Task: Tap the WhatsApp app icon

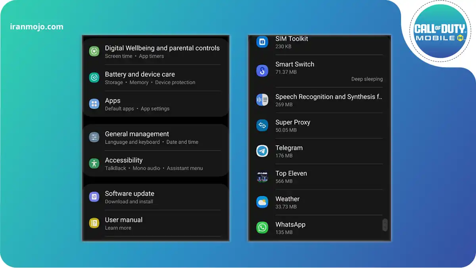Action: 262,228
